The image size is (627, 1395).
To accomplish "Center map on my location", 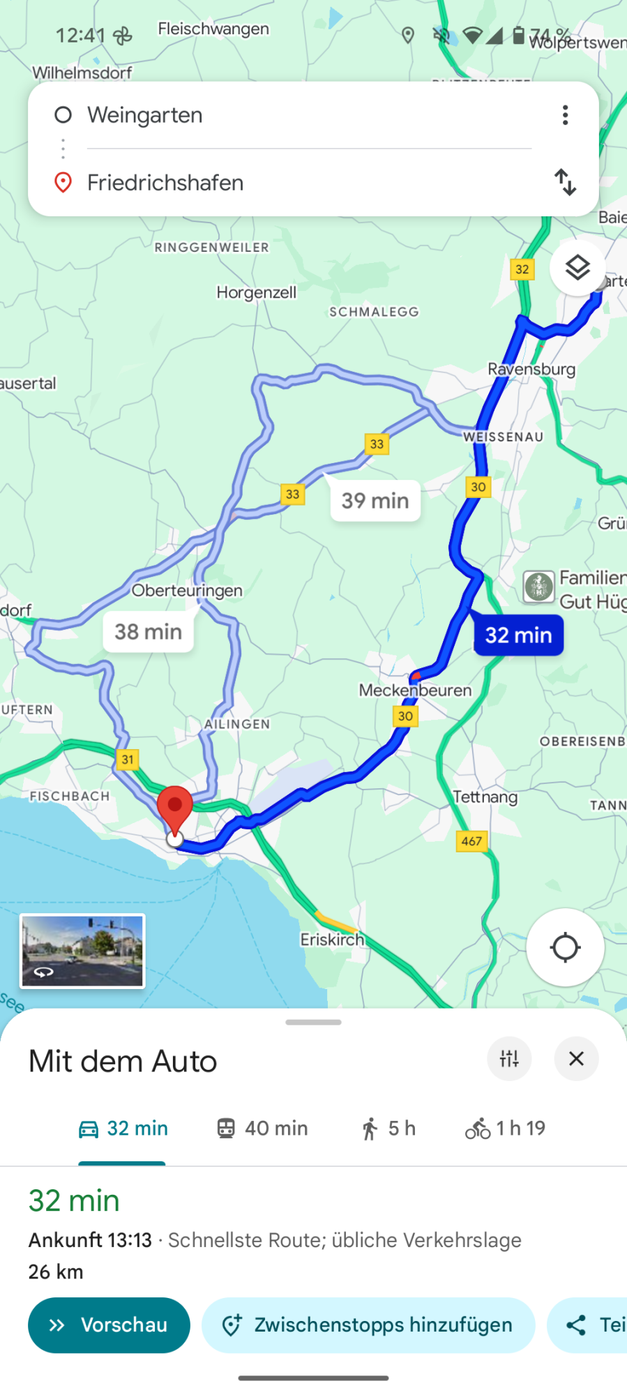I will coord(565,947).
